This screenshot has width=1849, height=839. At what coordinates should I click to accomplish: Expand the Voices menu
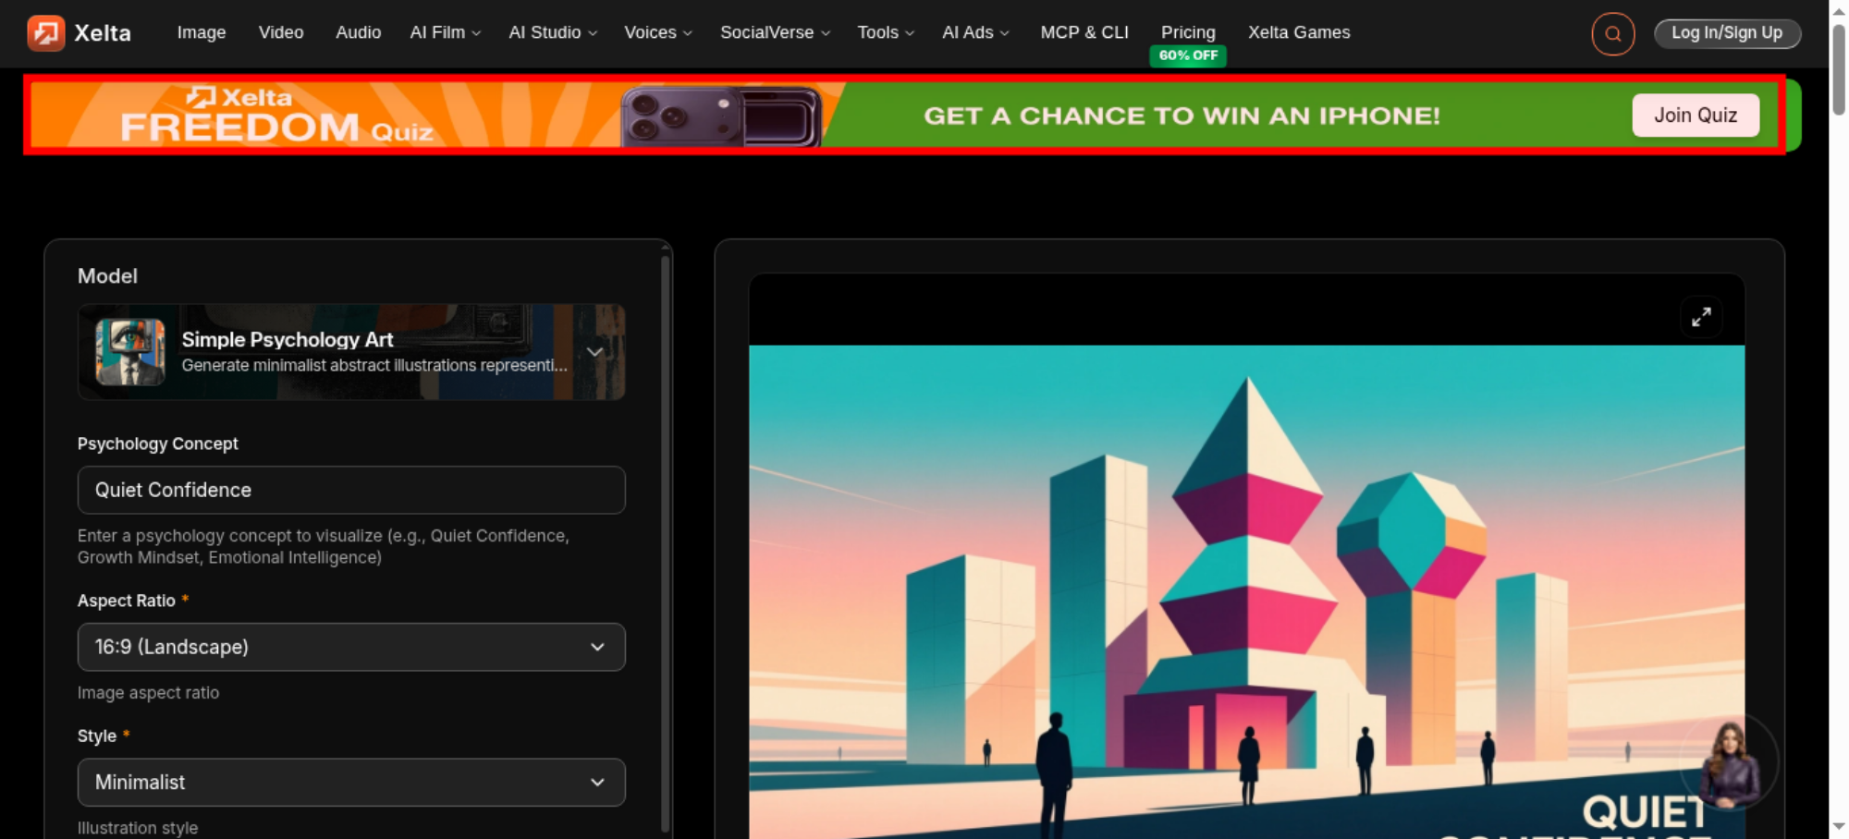pyautogui.click(x=657, y=32)
